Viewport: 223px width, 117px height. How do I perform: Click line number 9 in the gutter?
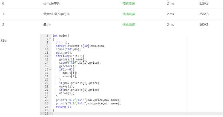click(x=47, y=46)
